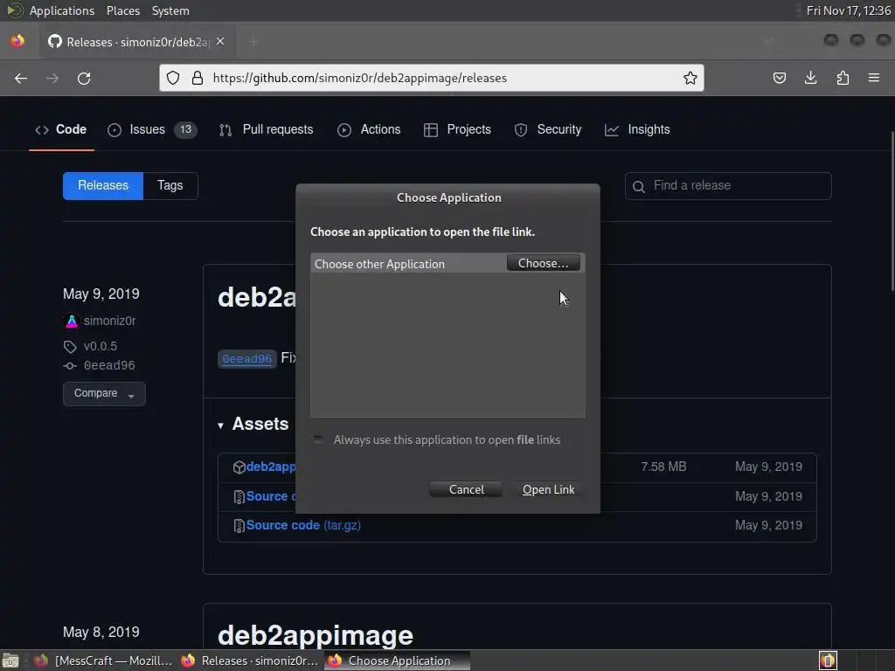Open the Issues tab
The height and width of the screenshot is (671, 895).
coord(152,129)
